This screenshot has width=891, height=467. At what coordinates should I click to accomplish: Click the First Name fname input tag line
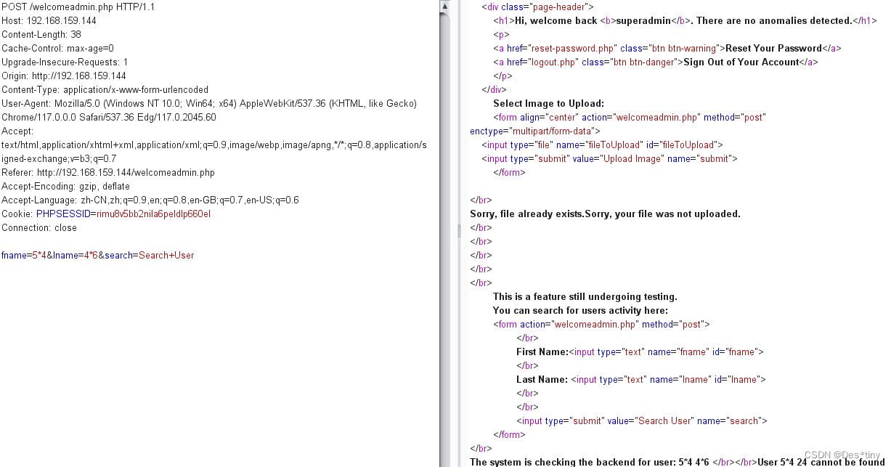pyautogui.click(x=640, y=352)
